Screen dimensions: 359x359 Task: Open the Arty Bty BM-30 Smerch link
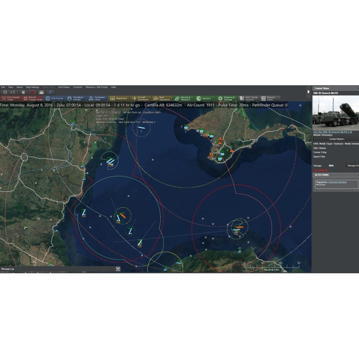click(333, 132)
